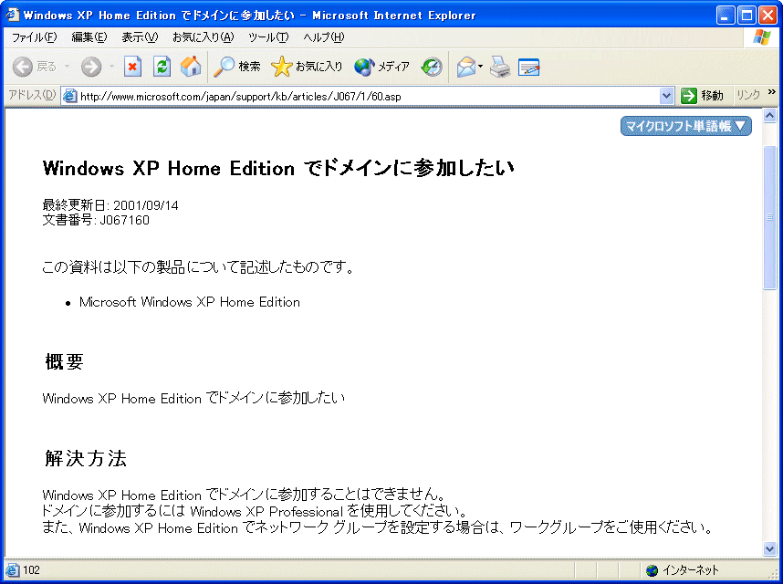Open the History clock icon
Image resolution: width=783 pixels, height=584 pixels.
(x=432, y=67)
